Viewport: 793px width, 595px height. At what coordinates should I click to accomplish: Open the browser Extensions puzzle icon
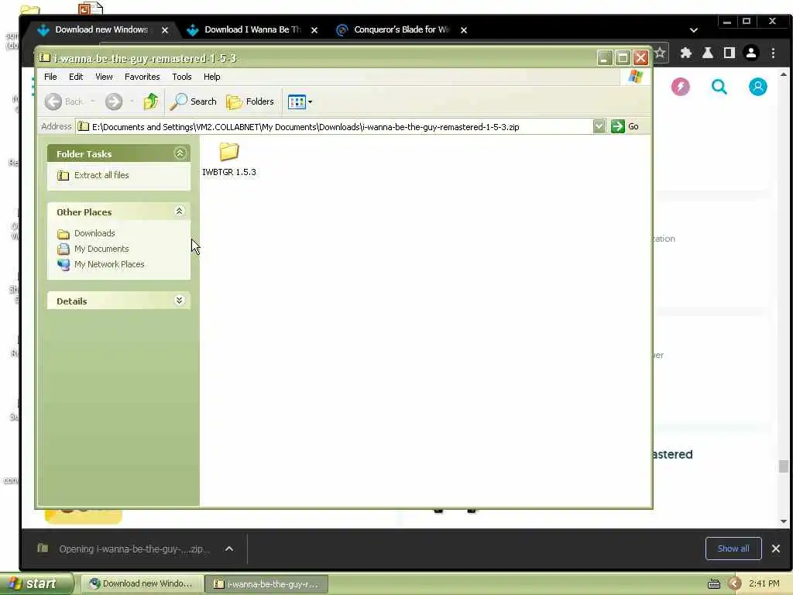click(686, 53)
